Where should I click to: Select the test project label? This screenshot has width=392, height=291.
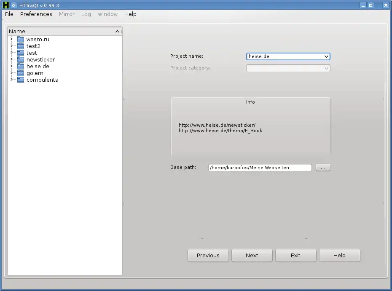(x=32, y=53)
